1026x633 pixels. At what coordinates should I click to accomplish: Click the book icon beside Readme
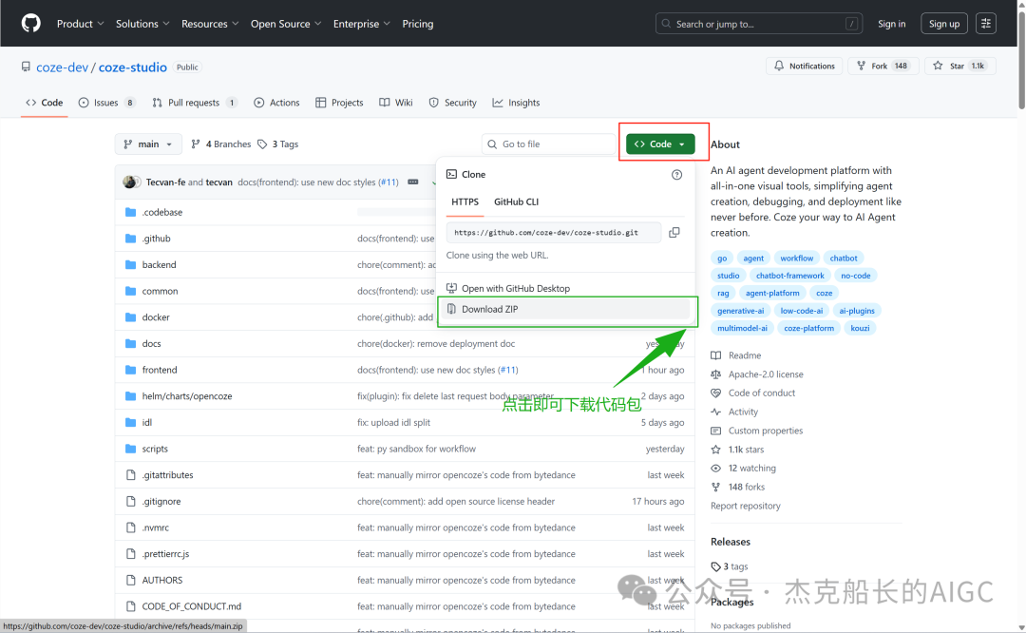[x=716, y=355]
